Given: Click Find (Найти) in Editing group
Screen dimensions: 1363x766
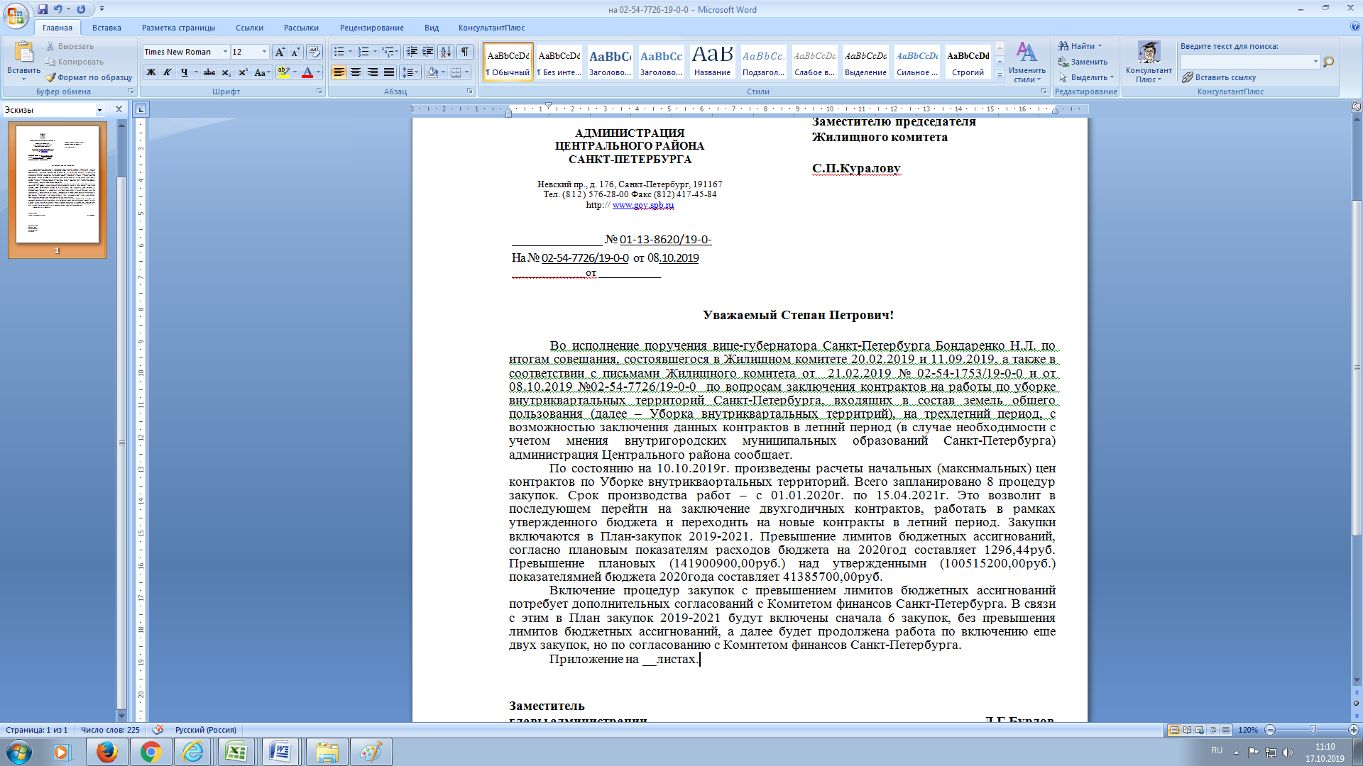Looking at the screenshot, I should pyautogui.click(x=1080, y=46).
